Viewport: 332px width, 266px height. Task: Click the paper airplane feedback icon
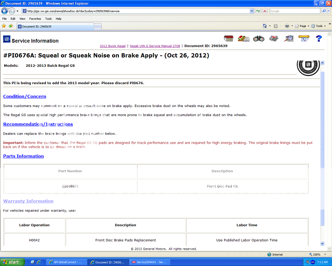click(304, 38)
